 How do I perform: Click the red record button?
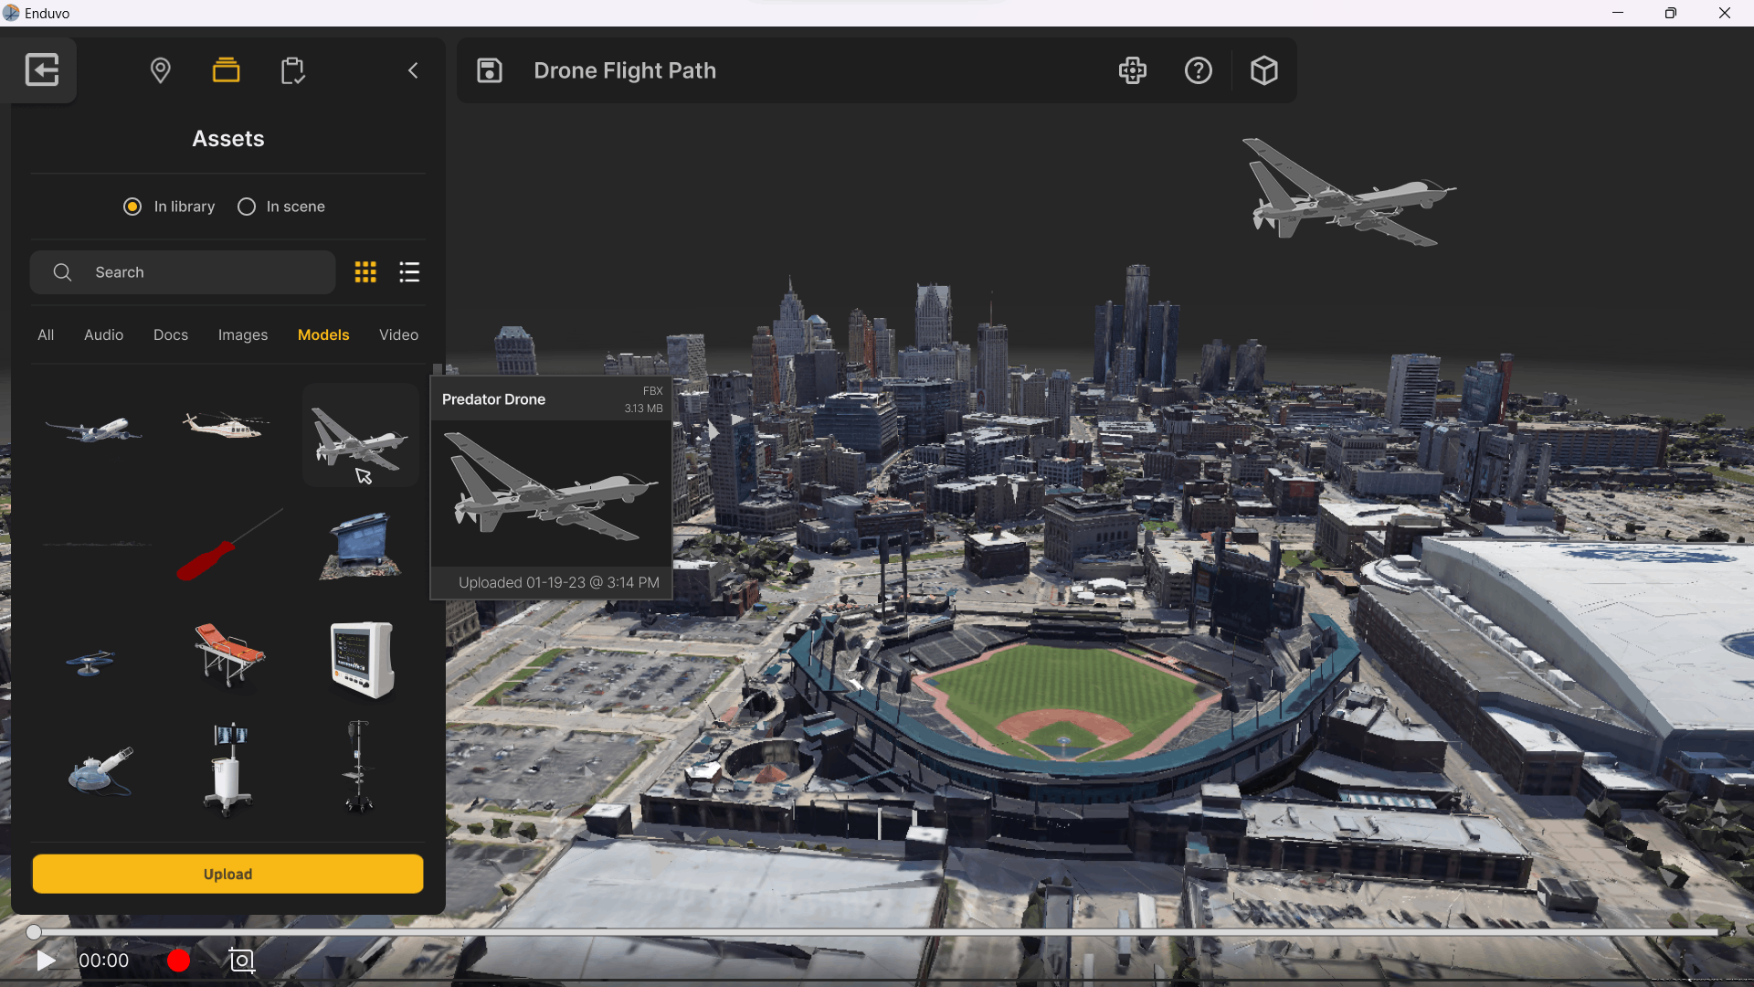(x=178, y=960)
